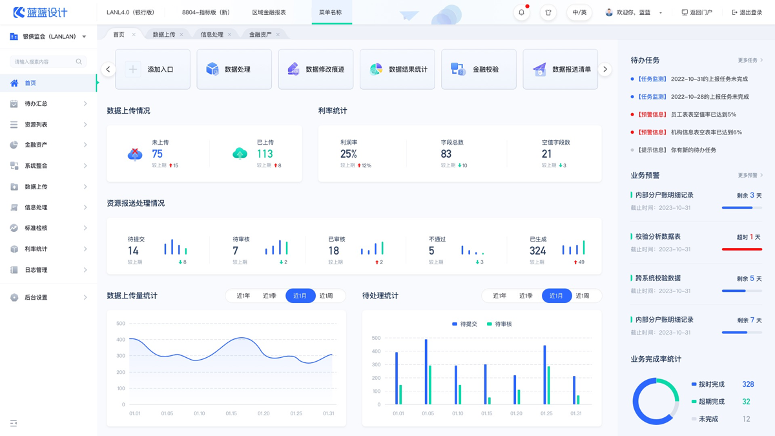
Task: Click the search magnifier icon in sidebar
Action: point(79,62)
